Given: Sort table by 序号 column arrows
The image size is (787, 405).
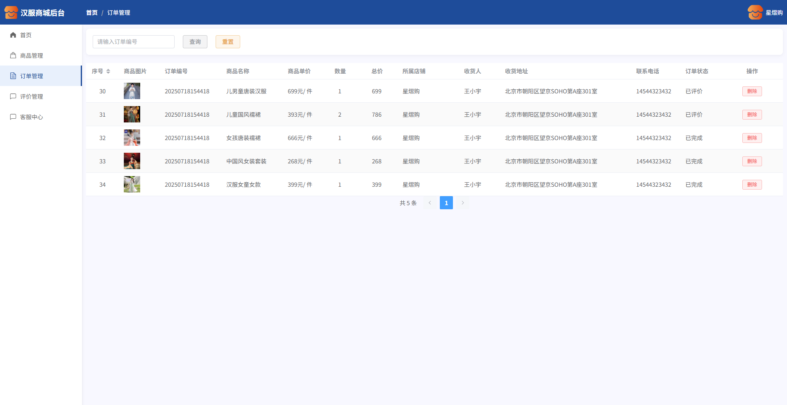Looking at the screenshot, I should tap(108, 71).
